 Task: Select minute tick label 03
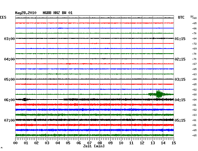coord(47,143)
